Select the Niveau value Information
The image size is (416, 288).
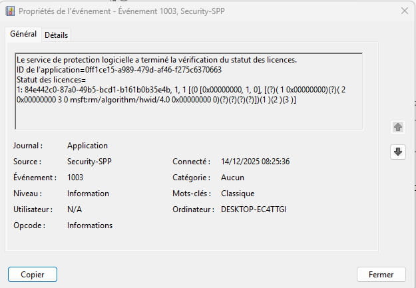(88, 194)
